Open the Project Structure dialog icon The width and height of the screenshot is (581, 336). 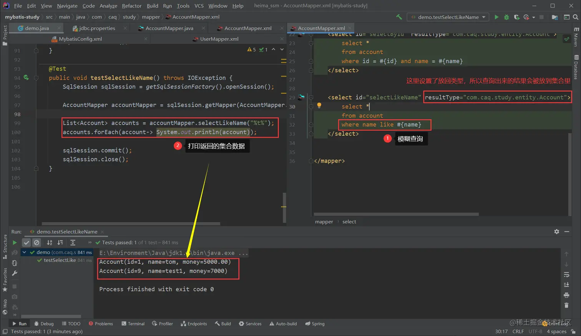pos(554,17)
